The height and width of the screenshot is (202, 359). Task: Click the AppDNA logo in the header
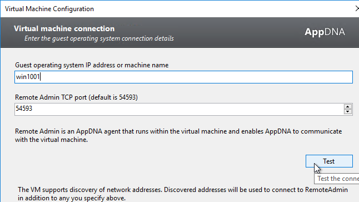coord(325,32)
